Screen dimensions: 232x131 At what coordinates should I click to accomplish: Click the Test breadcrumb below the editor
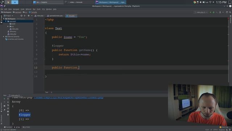(x=47, y=92)
